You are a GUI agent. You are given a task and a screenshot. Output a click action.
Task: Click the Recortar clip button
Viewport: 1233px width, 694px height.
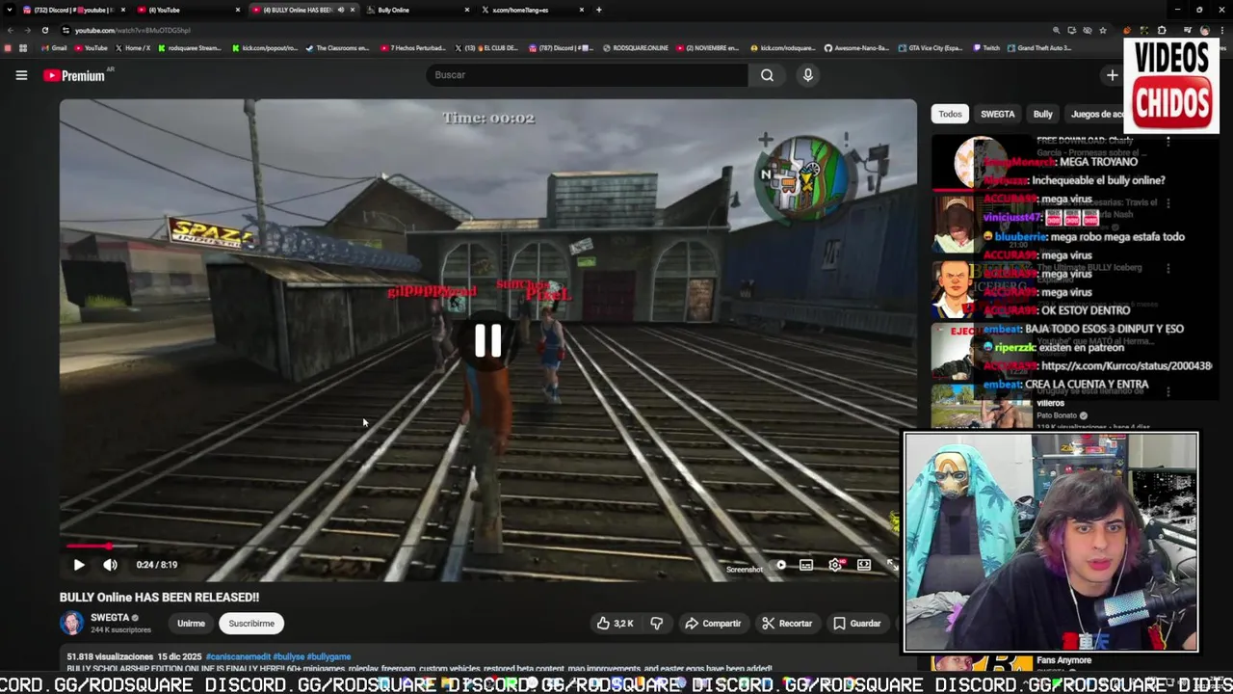click(x=787, y=624)
